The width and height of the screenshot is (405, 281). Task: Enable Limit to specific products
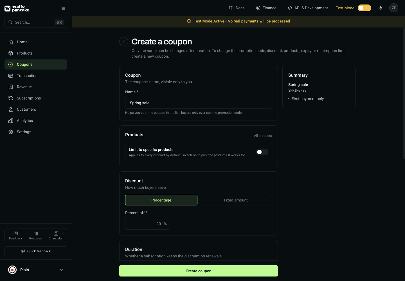point(262,152)
